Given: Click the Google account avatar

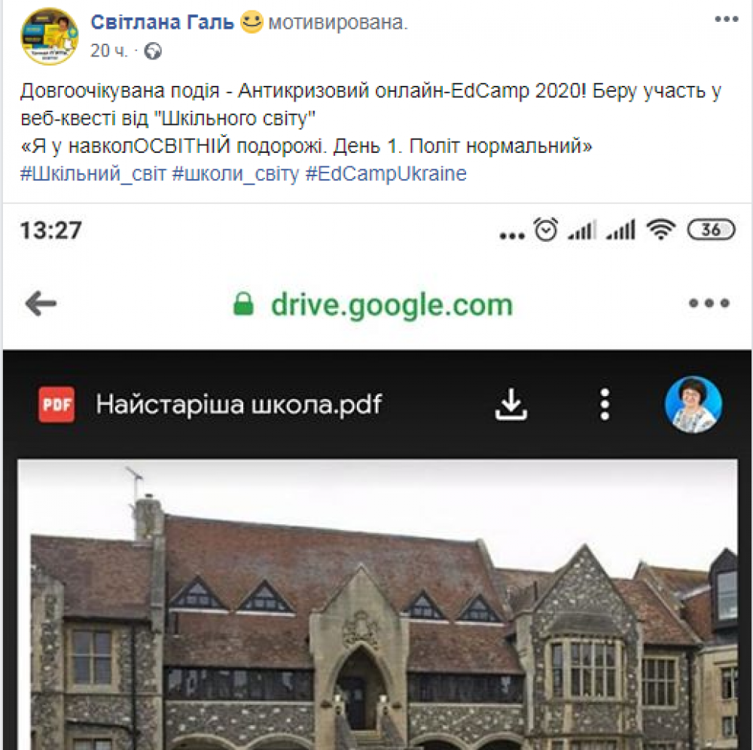Looking at the screenshot, I should point(694,405).
